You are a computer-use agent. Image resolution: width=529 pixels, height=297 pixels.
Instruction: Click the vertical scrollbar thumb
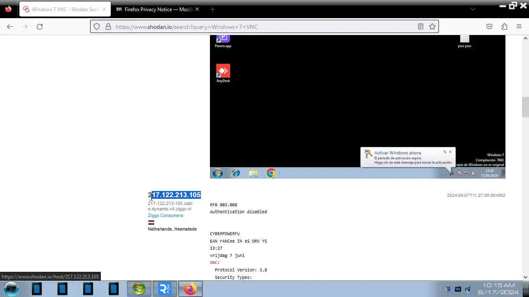tap(525, 107)
